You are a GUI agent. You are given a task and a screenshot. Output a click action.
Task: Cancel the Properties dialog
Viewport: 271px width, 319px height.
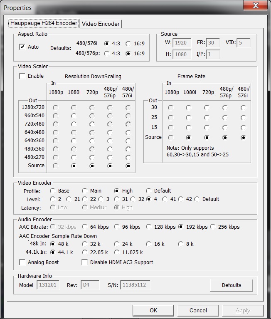pyautogui.click(x=198, y=310)
